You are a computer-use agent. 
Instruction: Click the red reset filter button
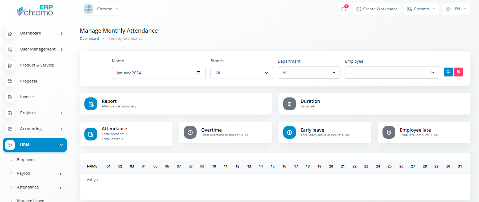click(459, 72)
